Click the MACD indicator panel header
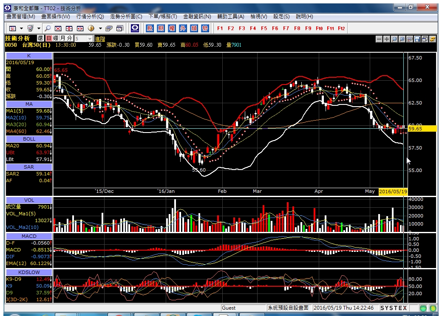Viewport: 442px width, 316px height. [x=29, y=236]
